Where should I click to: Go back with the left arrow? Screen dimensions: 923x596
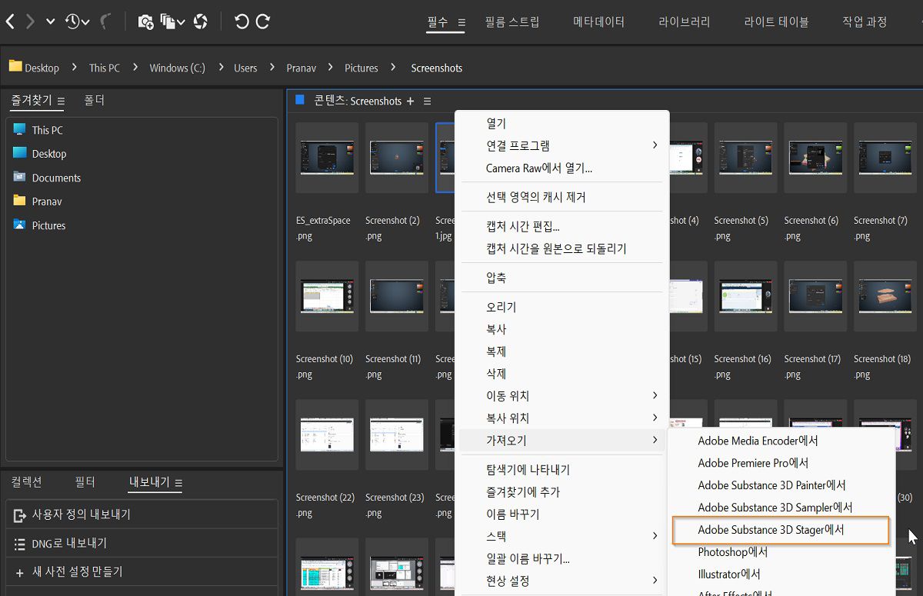click(x=9, y=22)
